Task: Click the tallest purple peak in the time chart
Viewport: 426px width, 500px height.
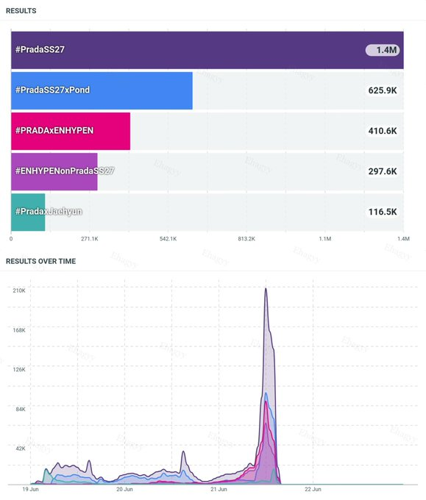Action: click(x=266, y=289)
